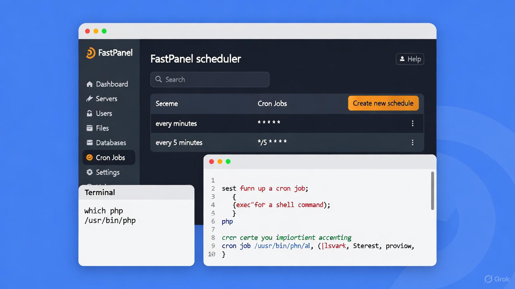Select Cron Jobs in sidebar
Screen dimensions: 515x289
click(x=109, y=158)
